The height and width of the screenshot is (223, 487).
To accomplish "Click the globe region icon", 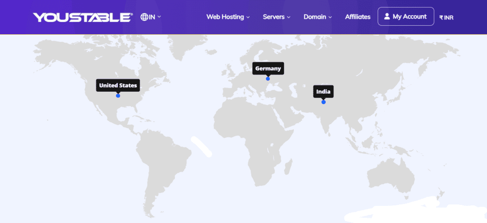I will [144, 17].
